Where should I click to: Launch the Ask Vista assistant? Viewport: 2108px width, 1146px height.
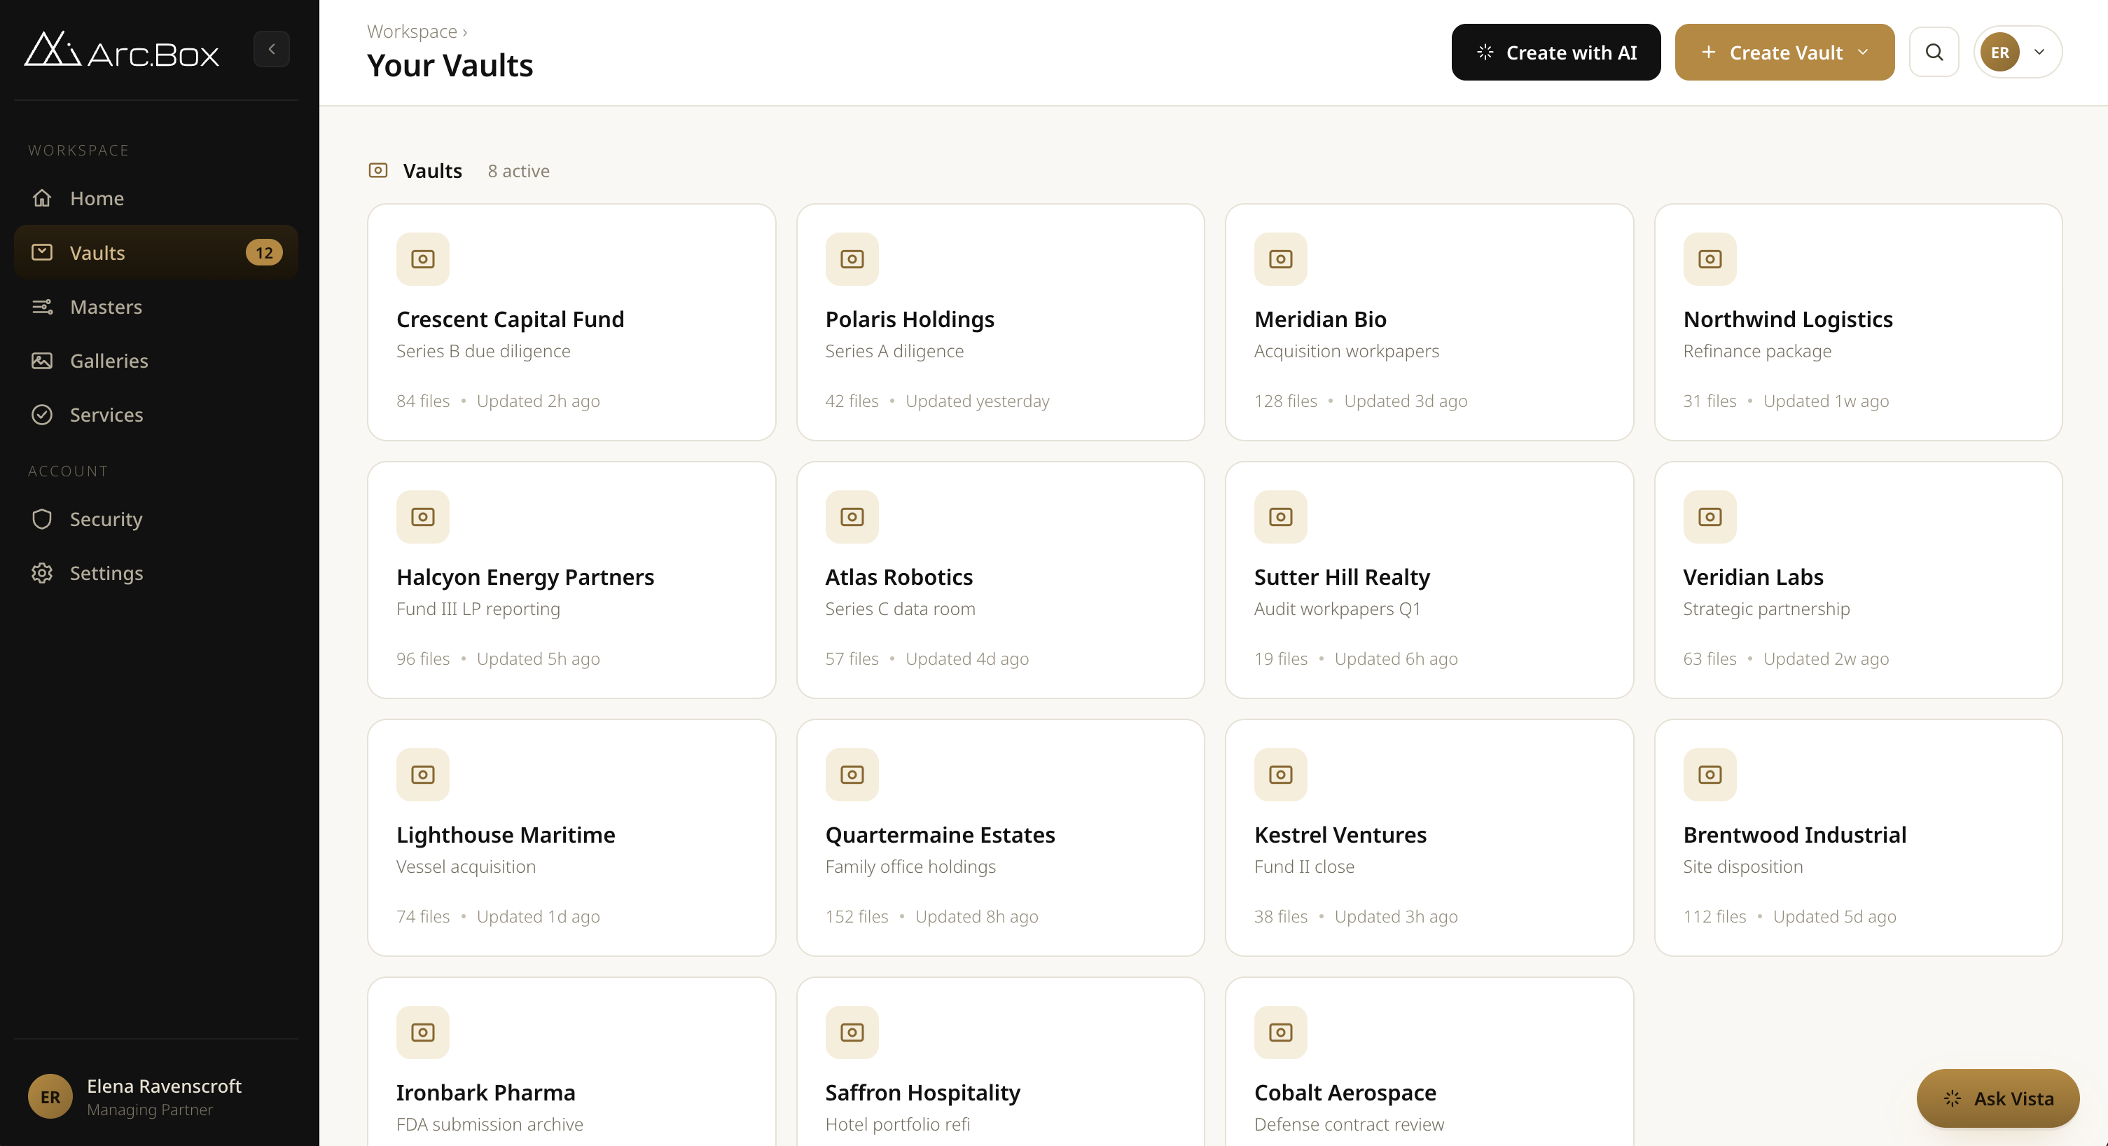click(x=1997, y=1098)
